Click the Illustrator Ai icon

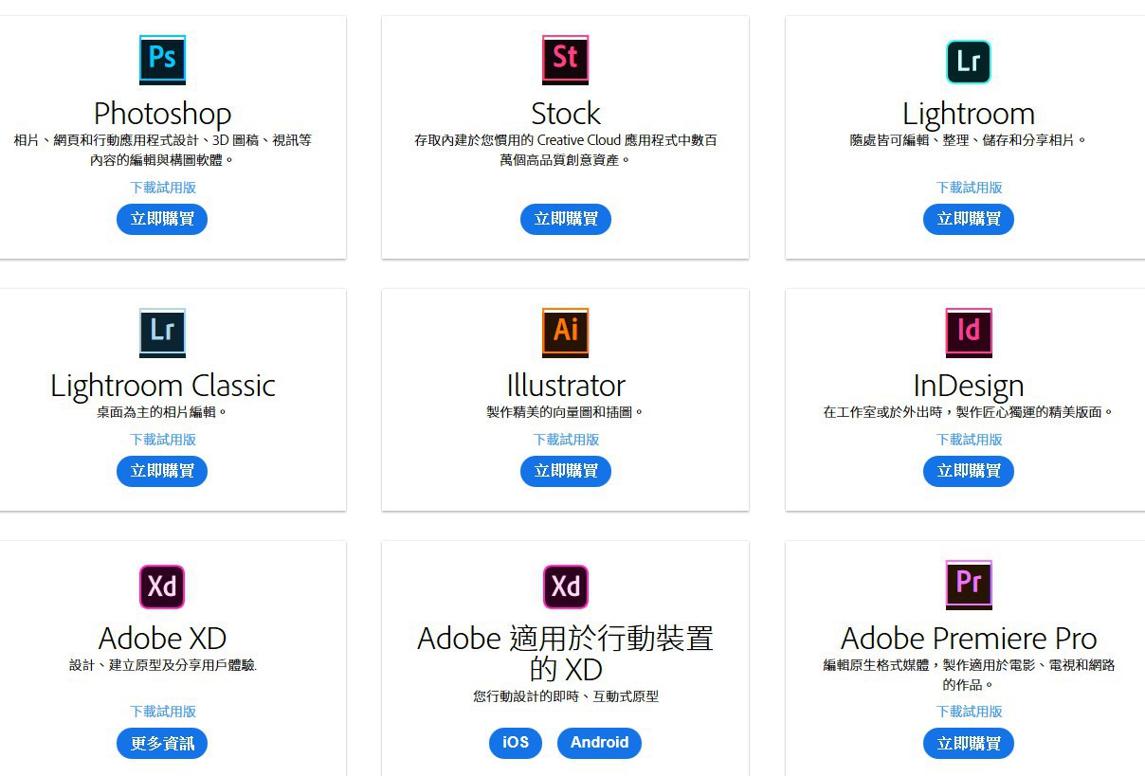pos(565,332)
